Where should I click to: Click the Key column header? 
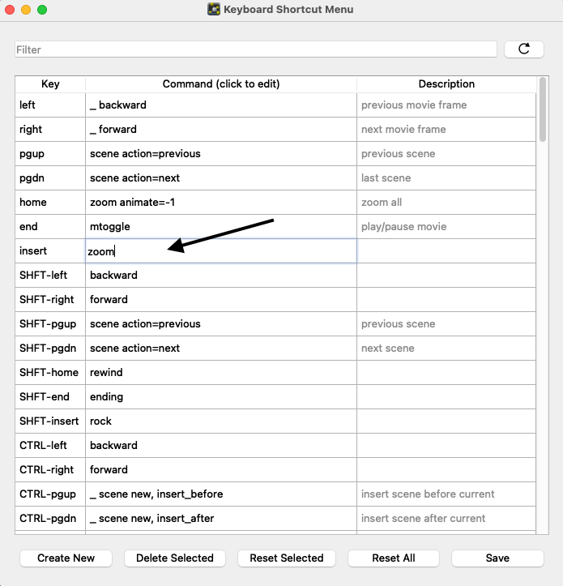[50, 84]
